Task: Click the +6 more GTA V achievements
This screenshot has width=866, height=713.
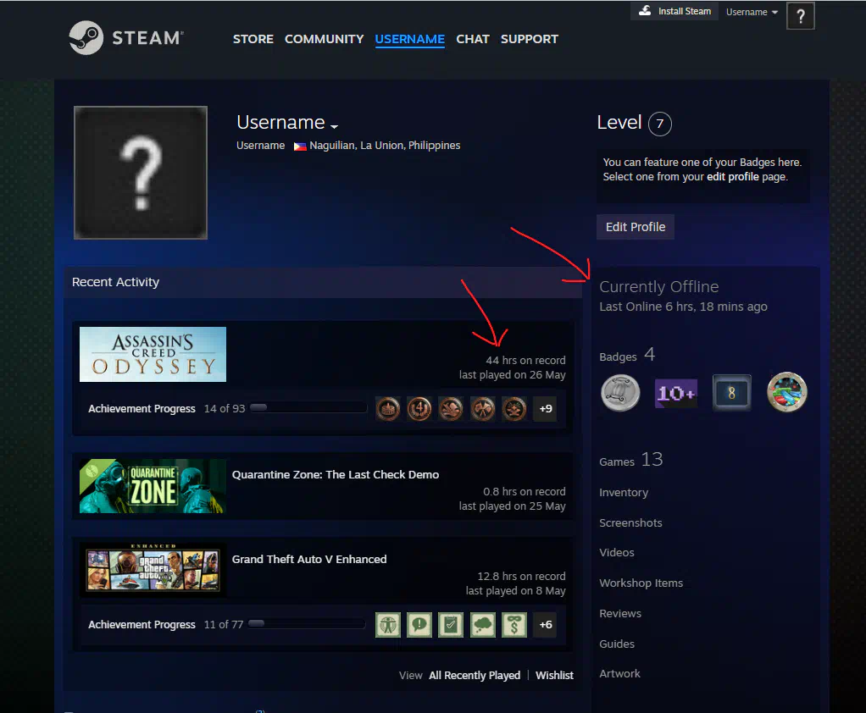Action: [546, 625]
